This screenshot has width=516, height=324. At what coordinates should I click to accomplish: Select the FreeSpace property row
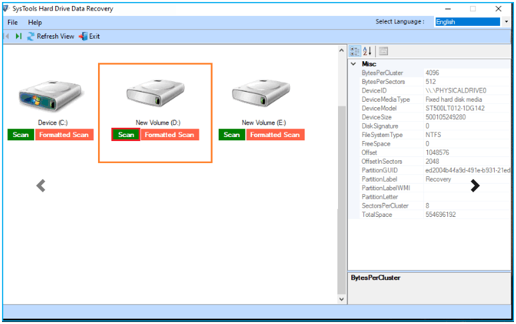(435, 144)
